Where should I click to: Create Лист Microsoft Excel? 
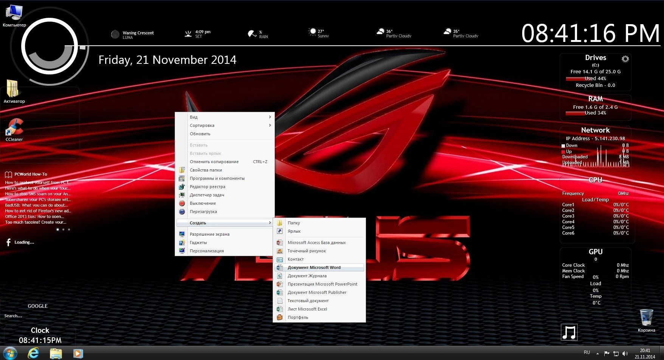click(320, 309)
